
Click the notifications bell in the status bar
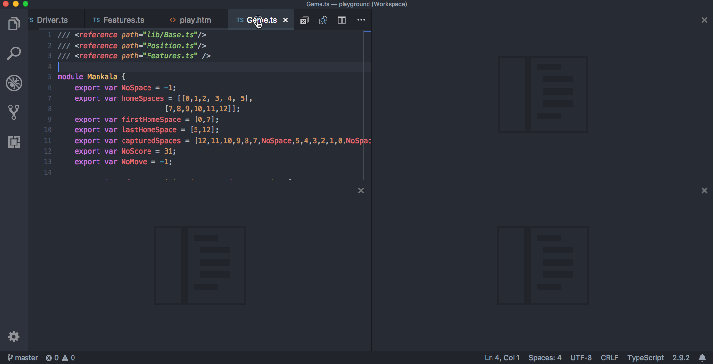click(704, 357)
